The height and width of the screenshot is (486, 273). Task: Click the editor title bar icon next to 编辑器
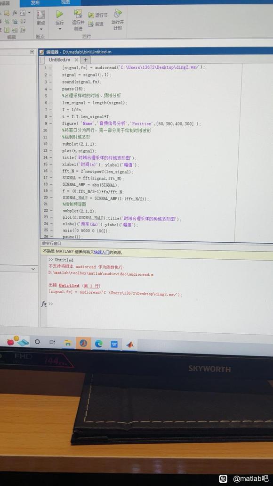(42, 52)
